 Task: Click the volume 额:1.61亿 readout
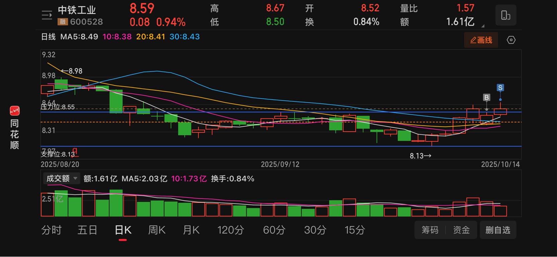[100, 179]
